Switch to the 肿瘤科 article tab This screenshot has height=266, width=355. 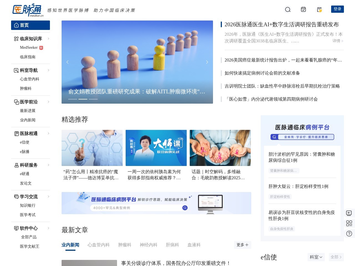click(x=125, y=245)
